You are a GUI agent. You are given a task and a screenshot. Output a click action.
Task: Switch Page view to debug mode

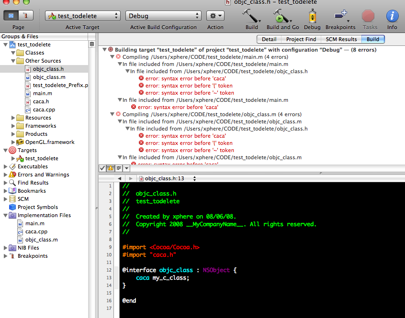(x=25, y=16)
